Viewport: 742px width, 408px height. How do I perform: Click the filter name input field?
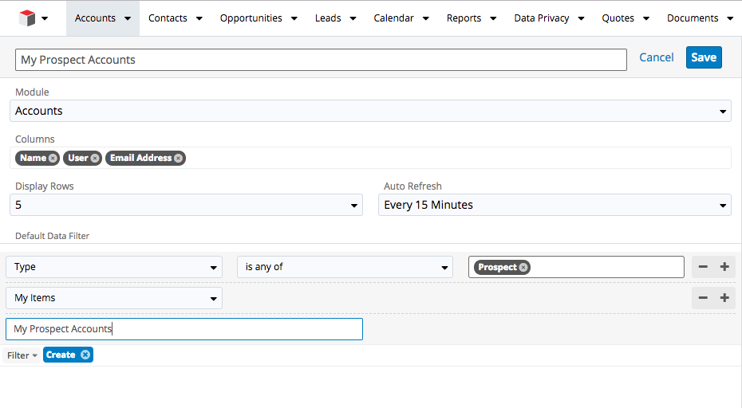click(x=184, y=329)
